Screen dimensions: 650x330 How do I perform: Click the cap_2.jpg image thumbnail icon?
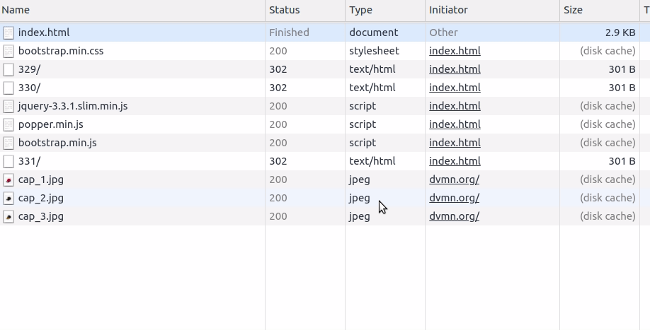pyautogui.click(x=8, y=198)
